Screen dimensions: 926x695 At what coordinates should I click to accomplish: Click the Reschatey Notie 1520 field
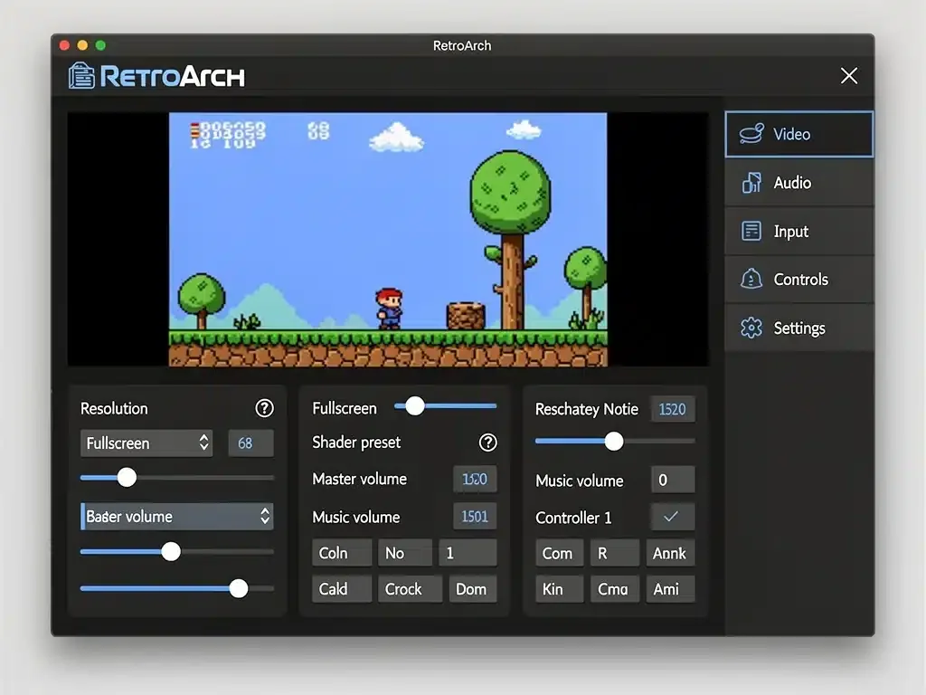click(x=673, y=409)
